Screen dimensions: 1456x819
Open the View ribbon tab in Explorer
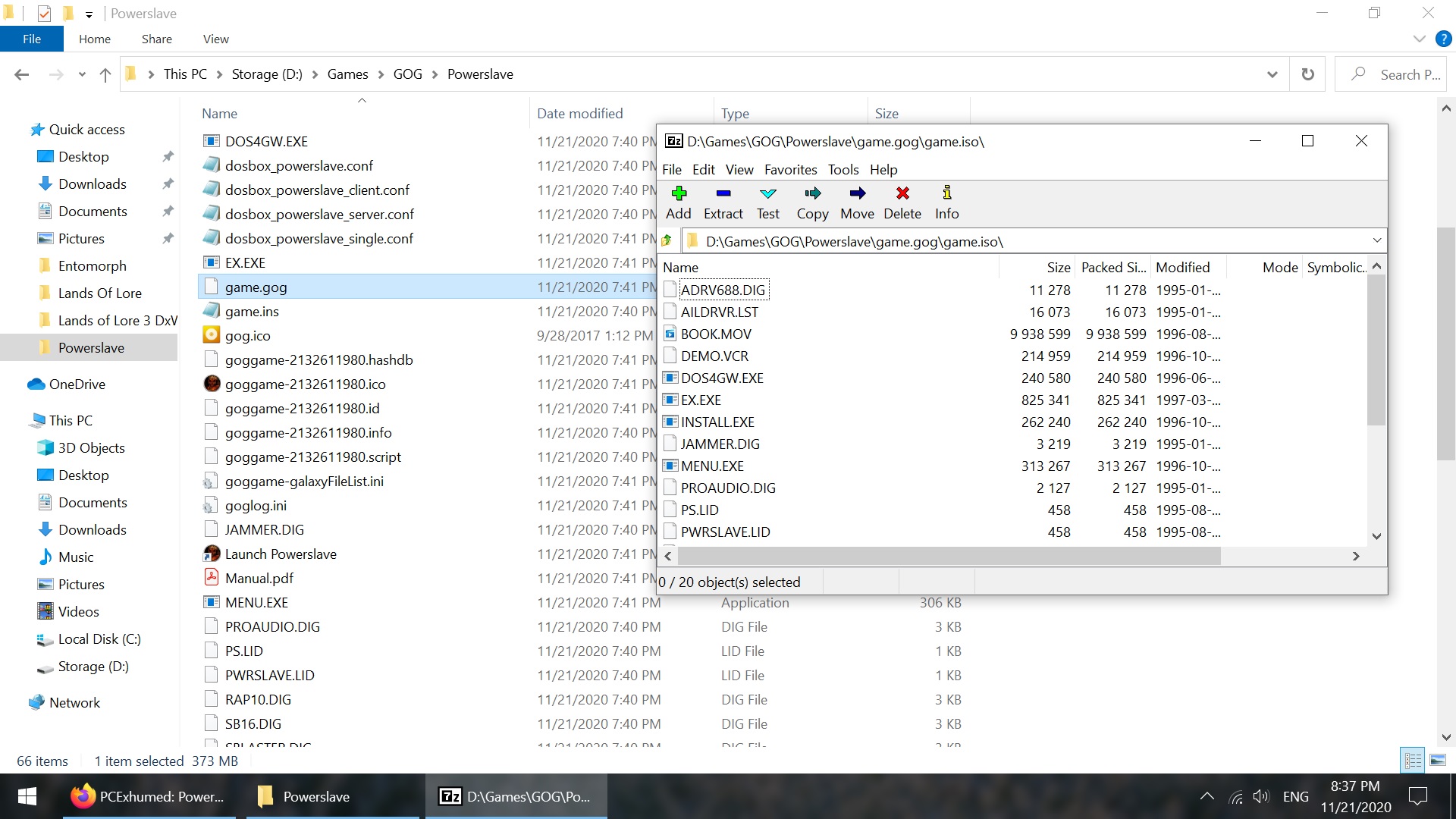[216, 39]
